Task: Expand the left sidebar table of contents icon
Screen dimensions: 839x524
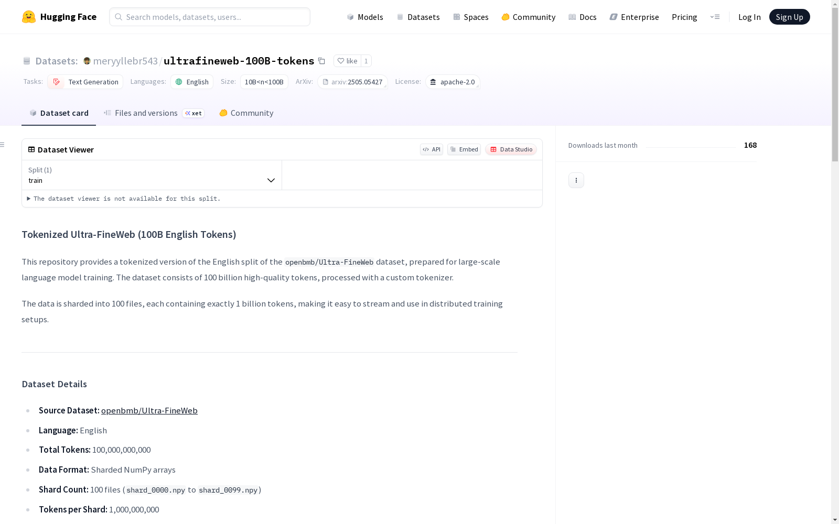Action: pos(3,145)
